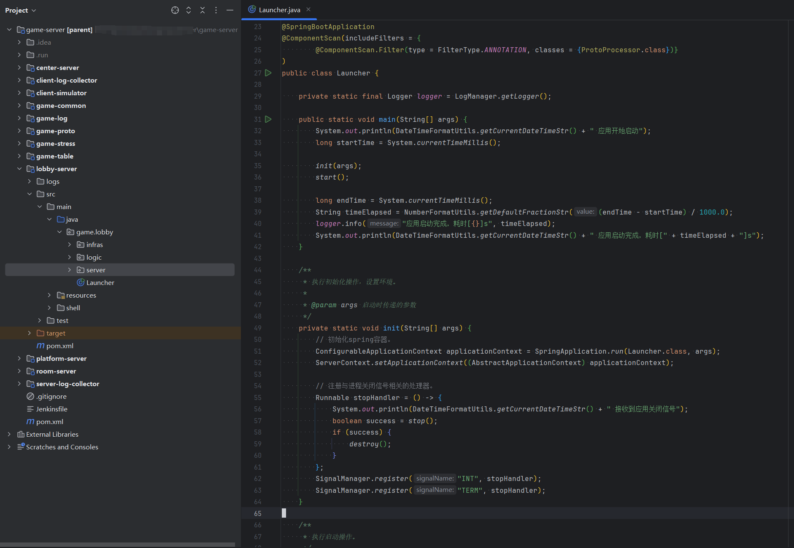This screenshot has width=794, height=548.
Task: Click the horizontal scrollbar of Project panel
Action: 118,545
